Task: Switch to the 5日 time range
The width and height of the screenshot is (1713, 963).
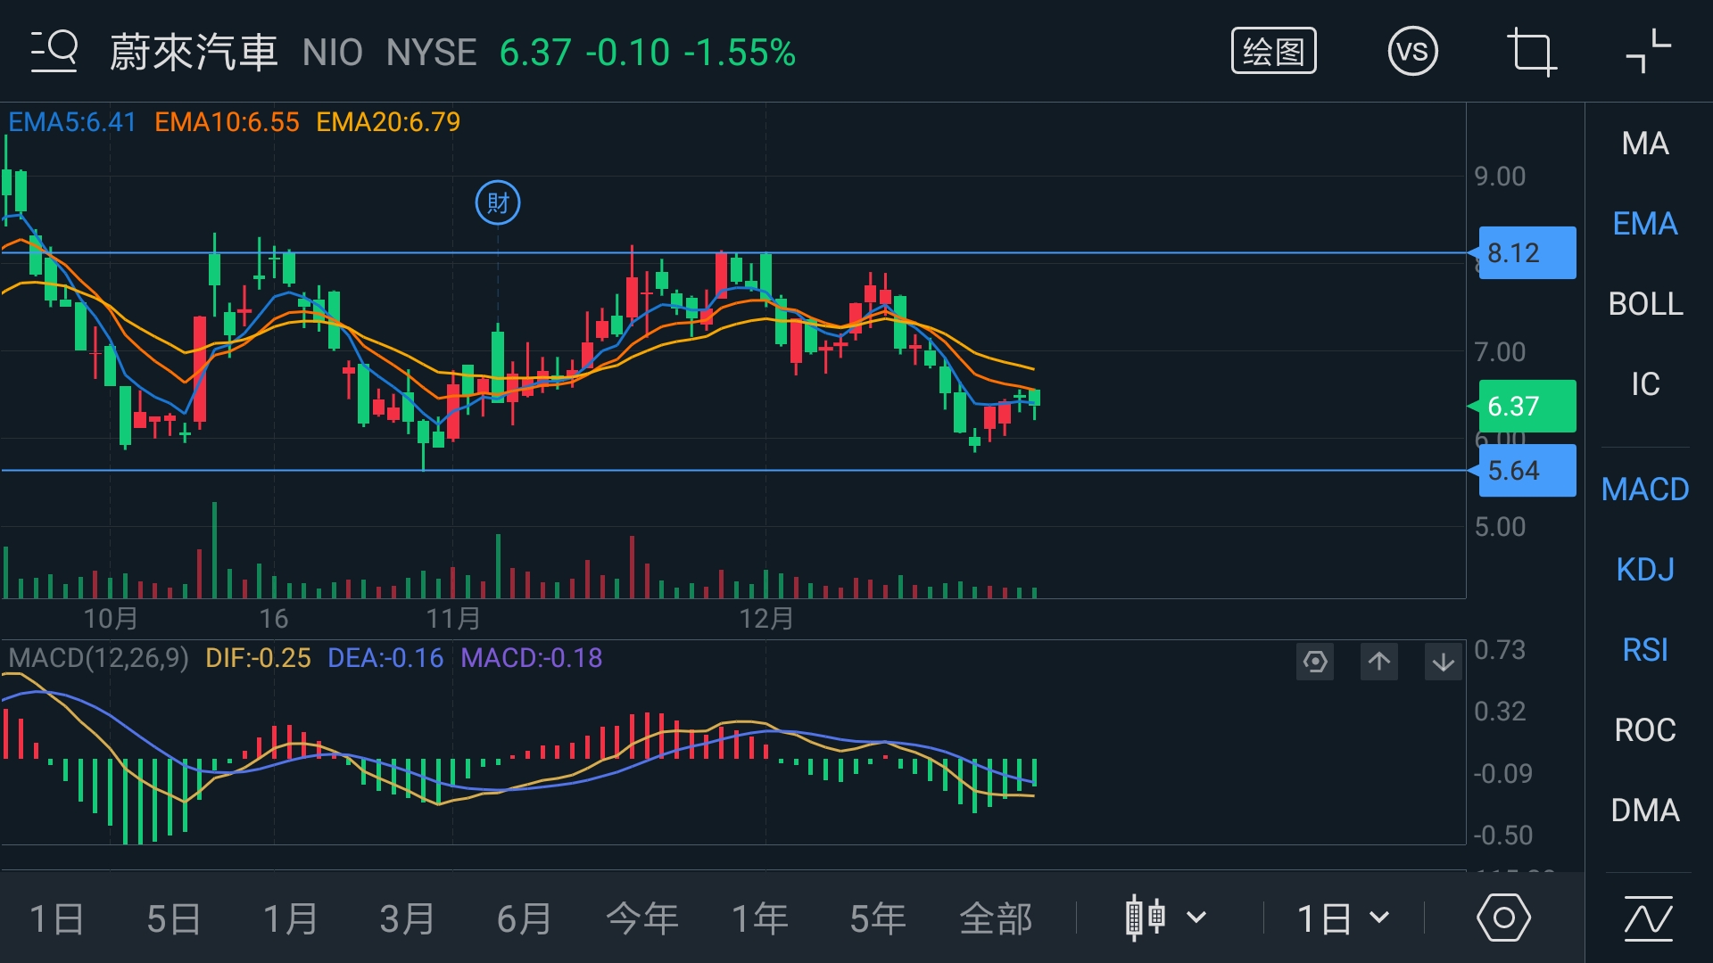Action: 173,918
